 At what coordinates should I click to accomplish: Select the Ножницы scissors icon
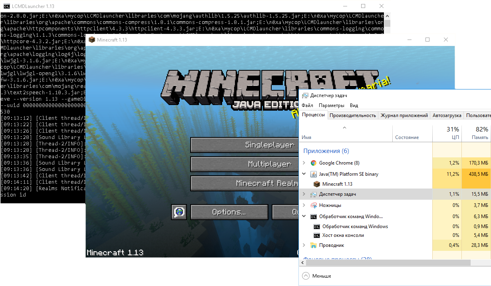coord(313,206)
